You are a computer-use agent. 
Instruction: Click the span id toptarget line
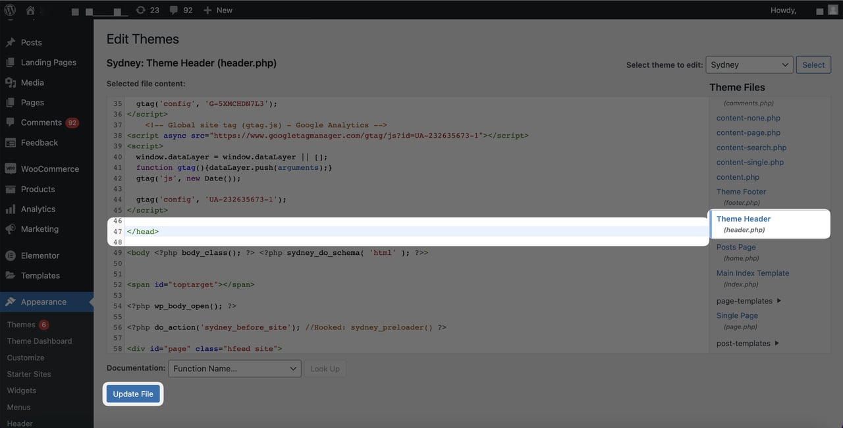(x=190, y=285)
